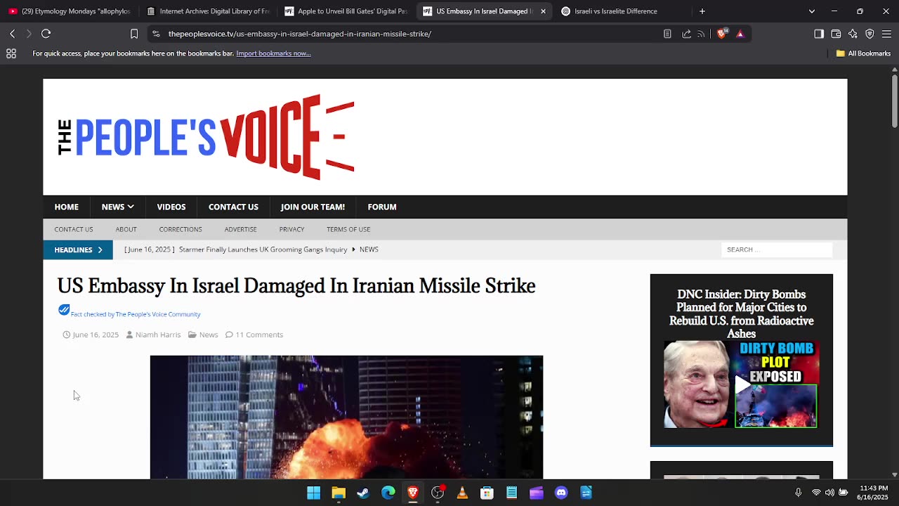
Task: Click the apps grid icon on bookmarks bar
Action: click(x=11, y=53)
